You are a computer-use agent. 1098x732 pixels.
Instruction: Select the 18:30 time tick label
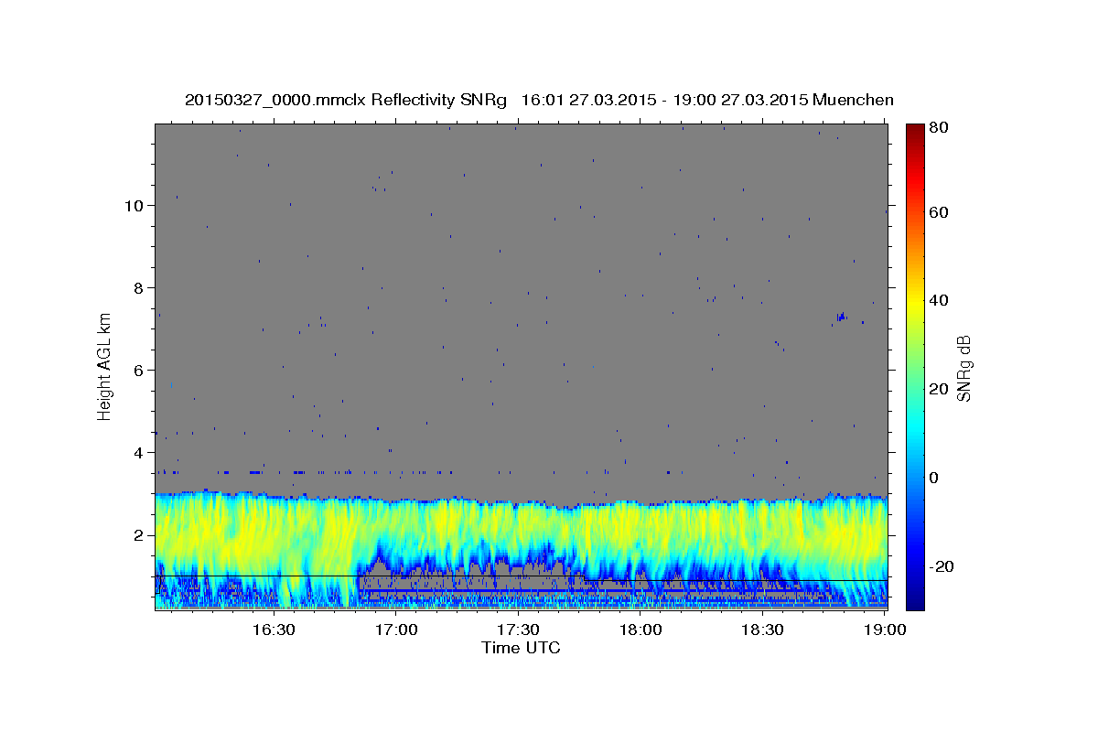[x=763, y=630]
